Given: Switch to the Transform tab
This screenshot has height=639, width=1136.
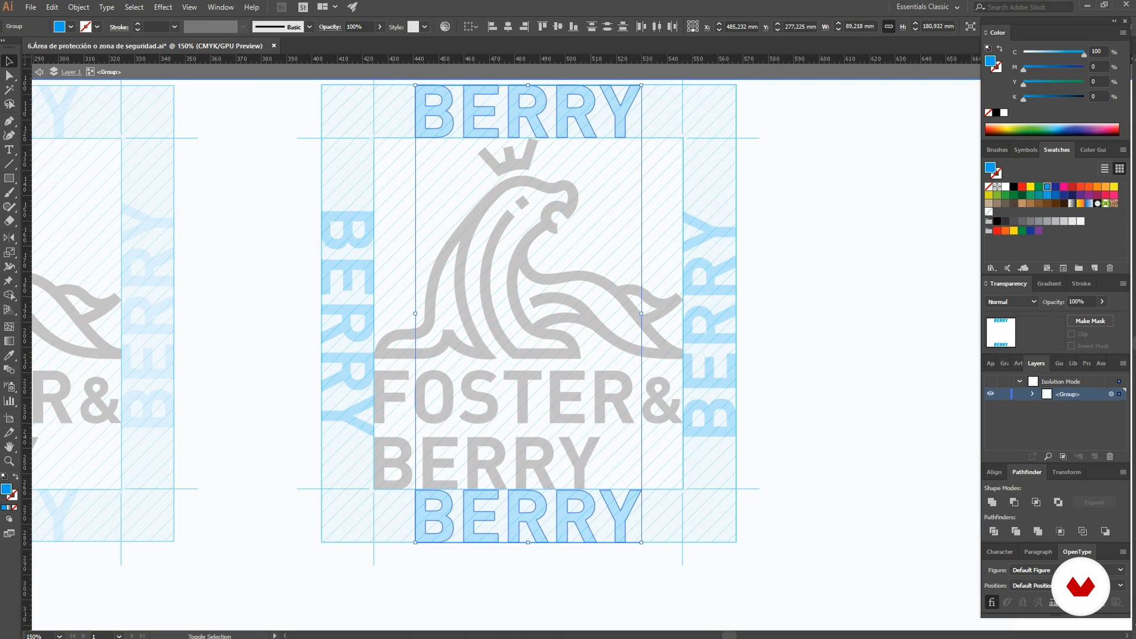Looking at the screenshot, I should (x=1066, y=472).
